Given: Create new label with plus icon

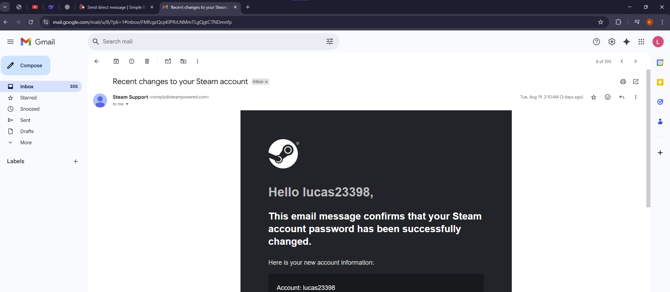Looking at the screenshot, I should (x=76, y=161).
